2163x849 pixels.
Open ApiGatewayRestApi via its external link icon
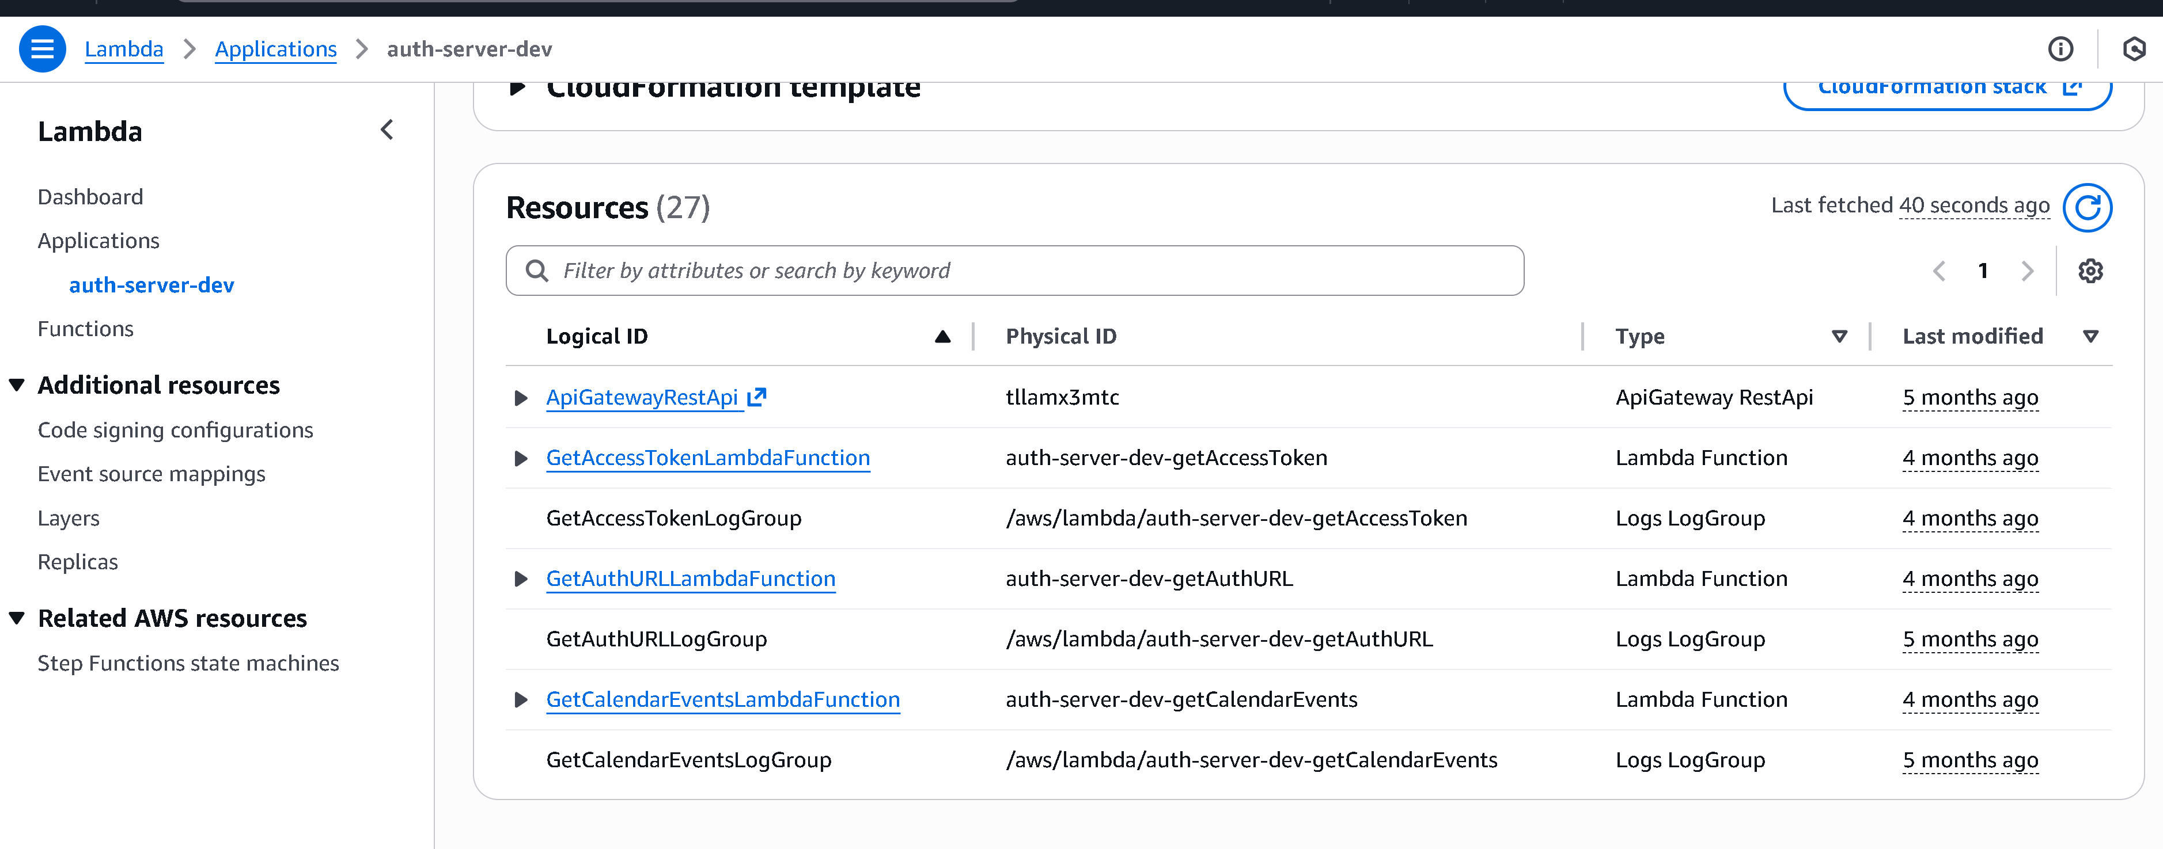point(757,396)
